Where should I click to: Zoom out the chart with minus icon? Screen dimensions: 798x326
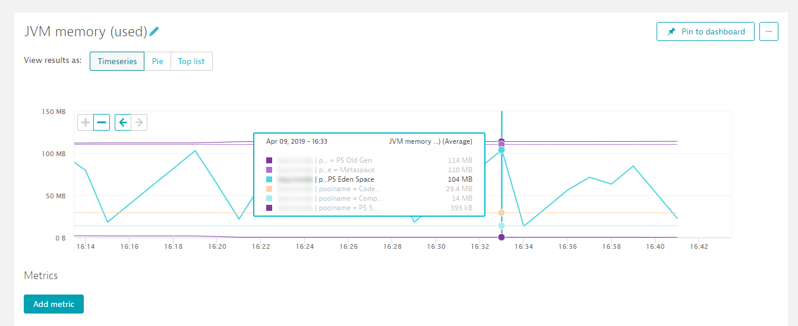[102, 122]
